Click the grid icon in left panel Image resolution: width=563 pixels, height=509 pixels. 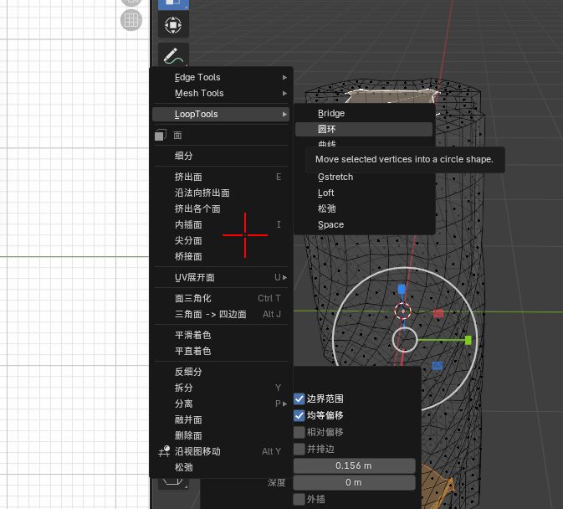(x=131, y=20)
